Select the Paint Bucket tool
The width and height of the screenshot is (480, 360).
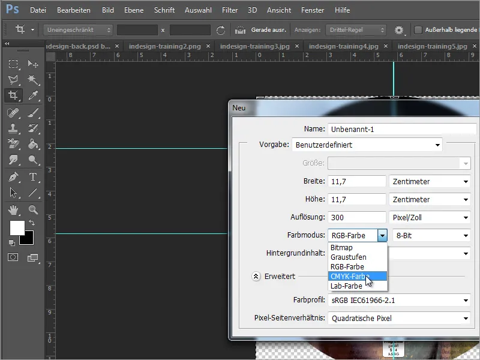click(33, 143)
